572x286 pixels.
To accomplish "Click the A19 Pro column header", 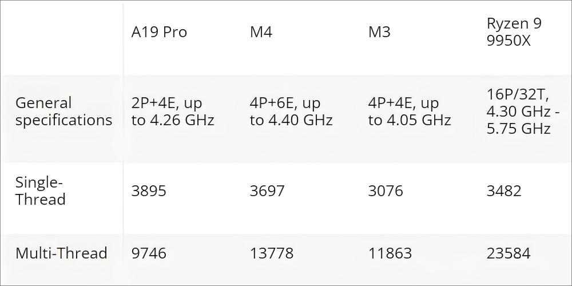I will [159, 32].
